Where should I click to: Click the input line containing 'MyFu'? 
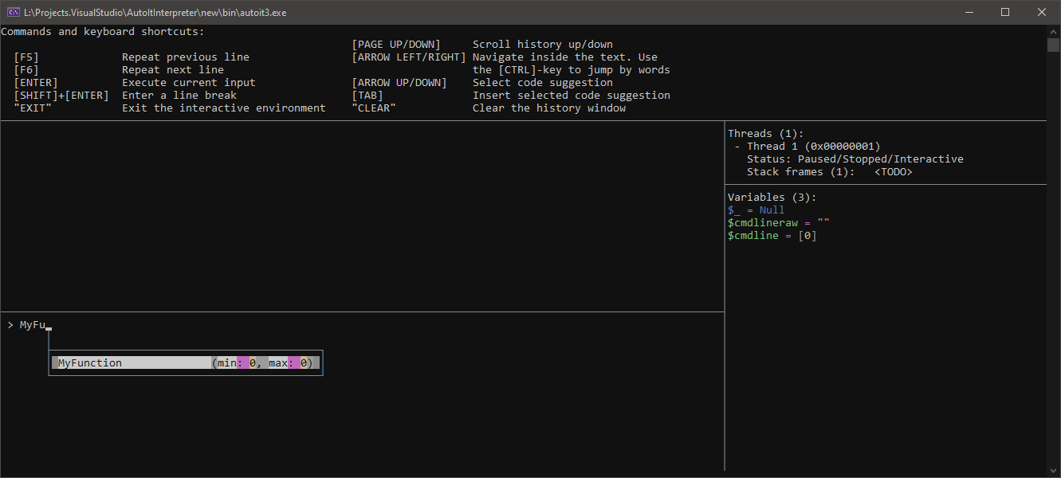[33, 325]
